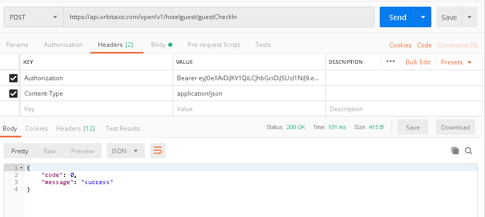
Task: Switch to the Params tab
Action: (17, 45)
